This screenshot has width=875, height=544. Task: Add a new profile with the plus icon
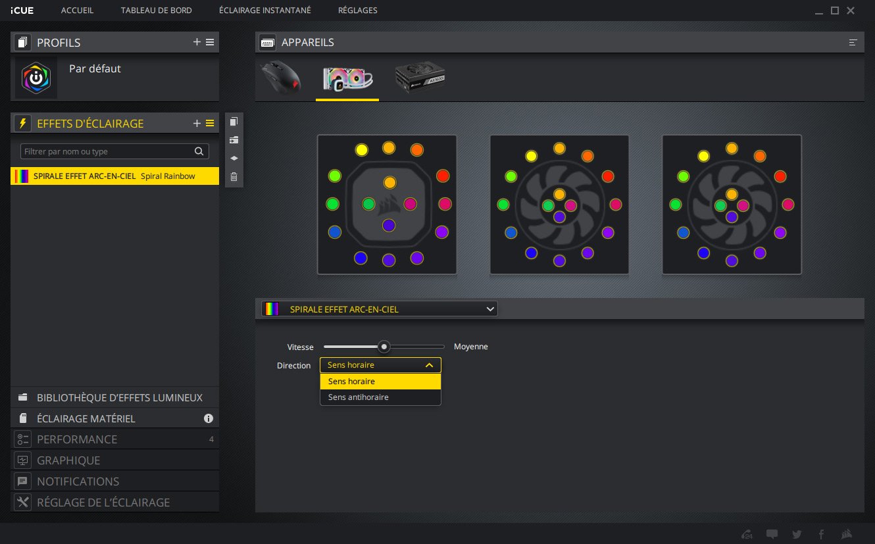point(197,42)
